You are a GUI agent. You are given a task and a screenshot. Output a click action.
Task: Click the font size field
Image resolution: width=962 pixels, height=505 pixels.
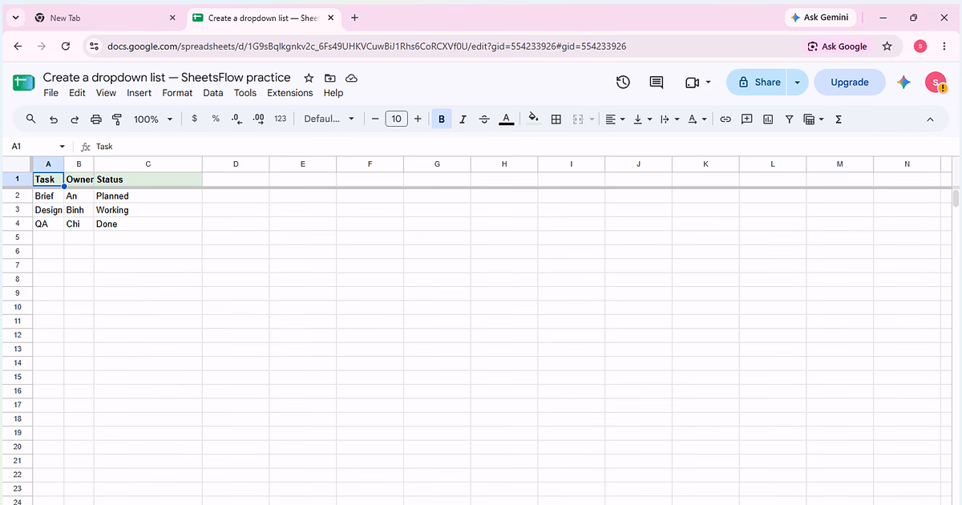[x=396, y=119]
